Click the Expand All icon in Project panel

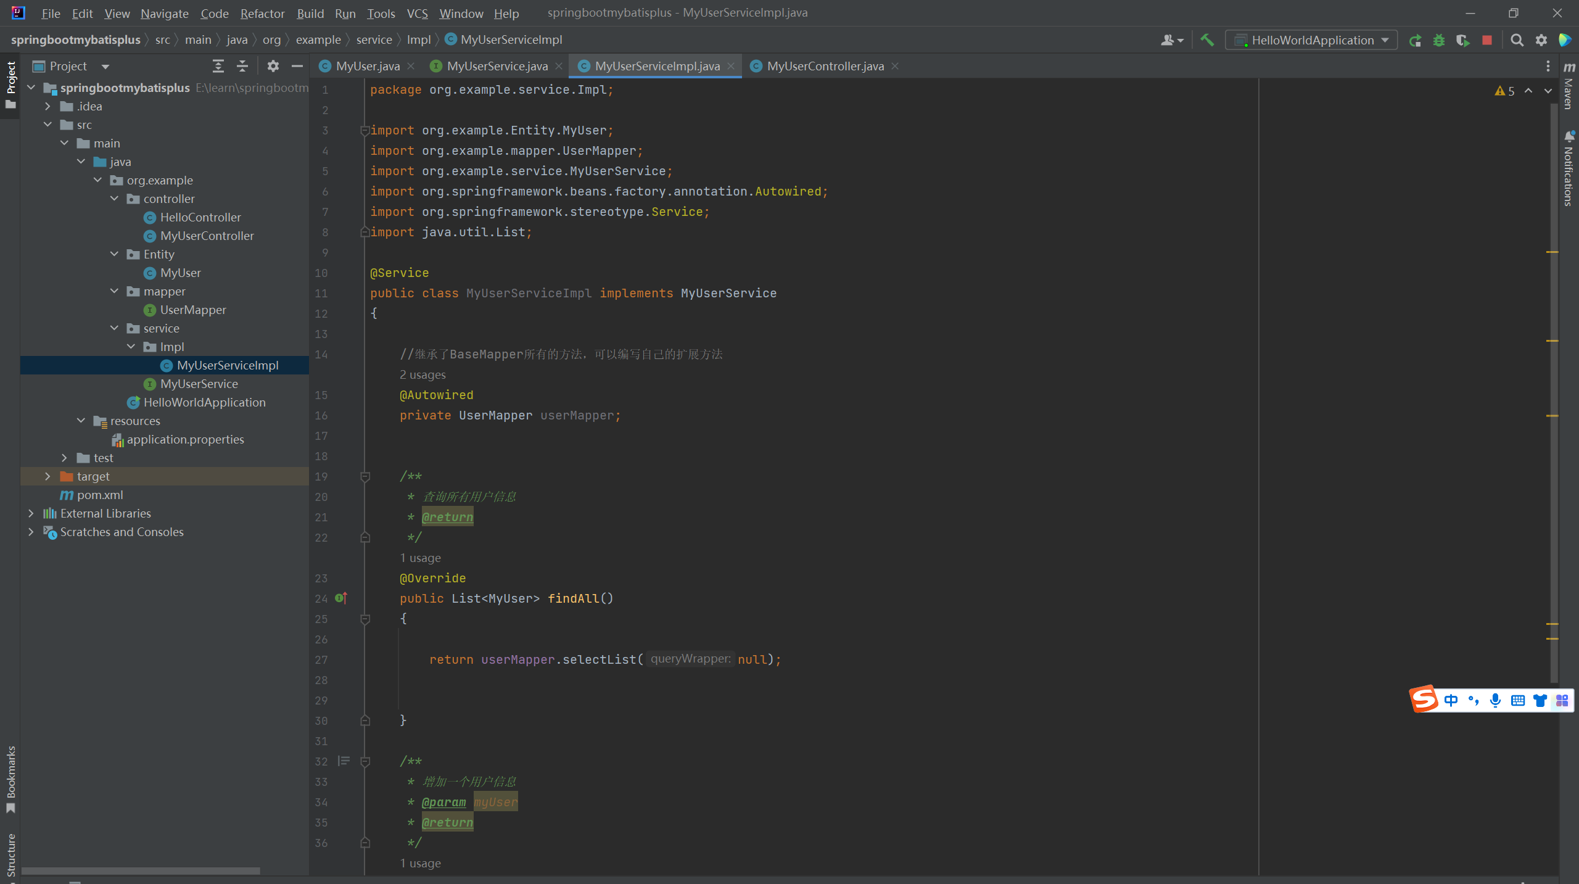(218, 66)
